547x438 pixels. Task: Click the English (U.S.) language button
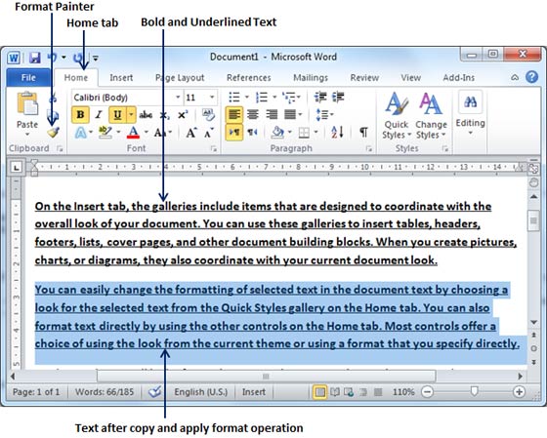(201, 392)
